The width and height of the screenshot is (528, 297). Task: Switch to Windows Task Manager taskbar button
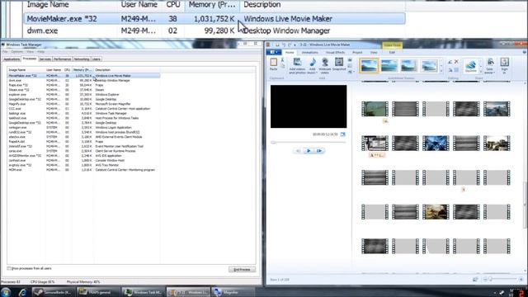coord(143,292)
